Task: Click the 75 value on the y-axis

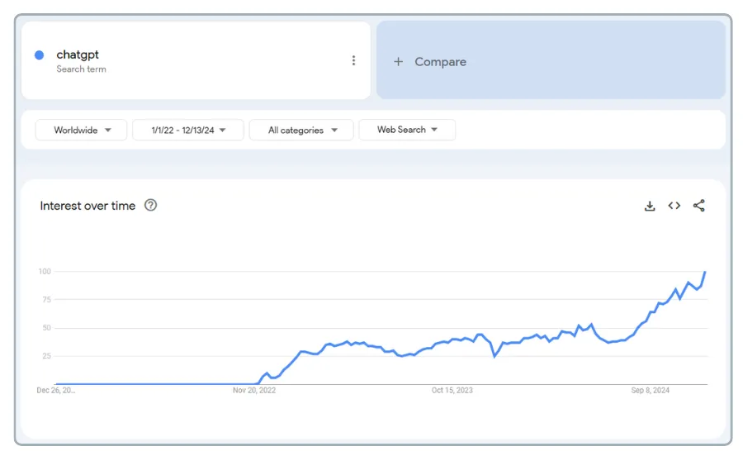Action: 45,300
